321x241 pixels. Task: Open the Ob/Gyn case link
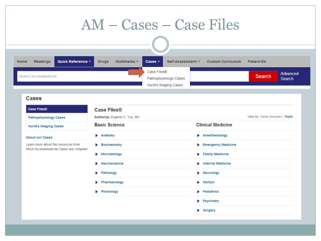click(208, 182)
